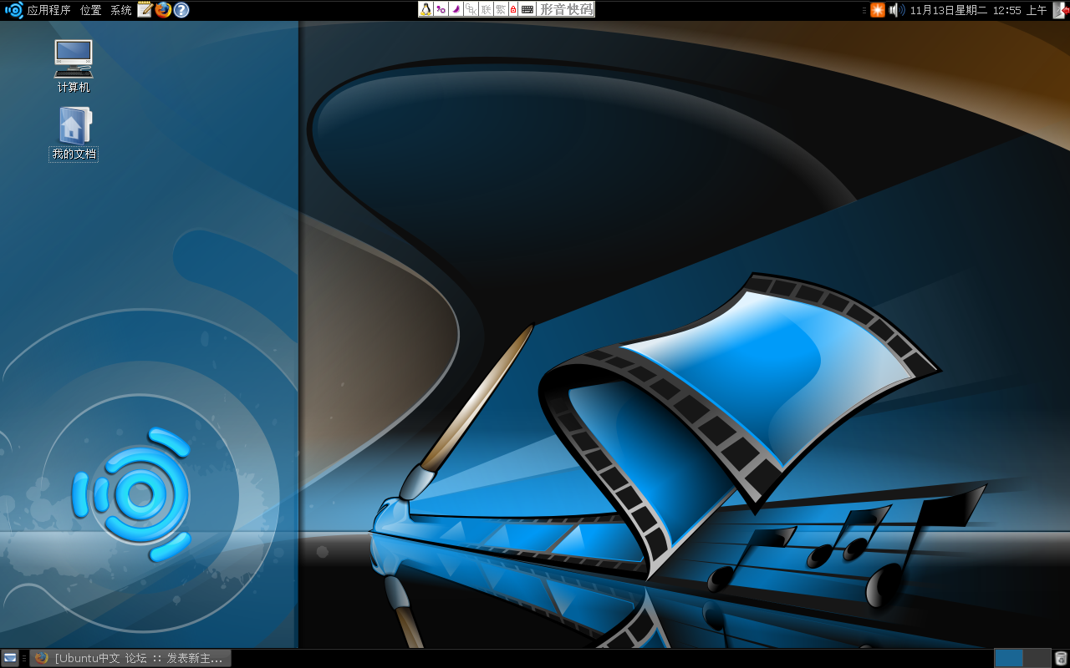1070x668 pixels.
Task: Click the logout door icon
Action: pos(1061,10)
